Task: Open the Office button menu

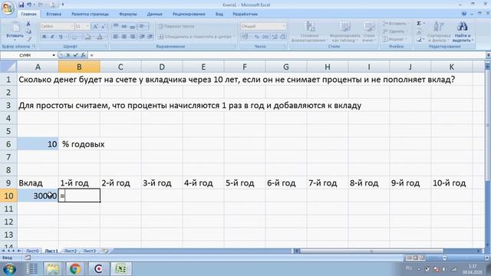Action: [x=7, y=8]
